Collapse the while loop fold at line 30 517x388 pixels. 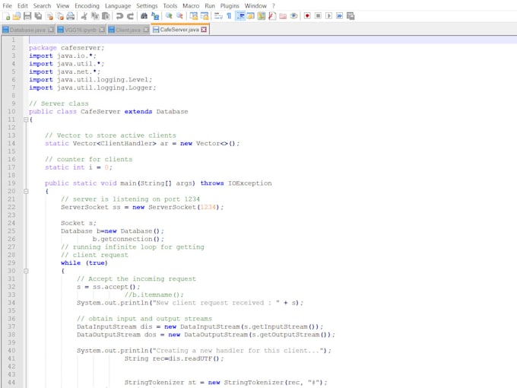coord(26,271)
